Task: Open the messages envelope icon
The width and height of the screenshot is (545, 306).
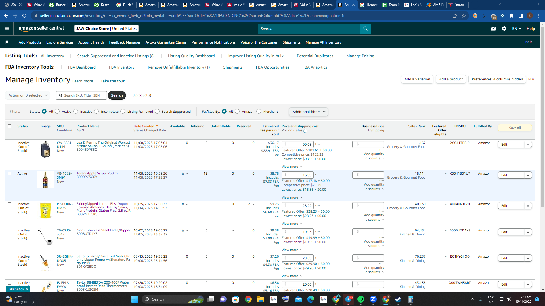Action: (x=493, y=29)
